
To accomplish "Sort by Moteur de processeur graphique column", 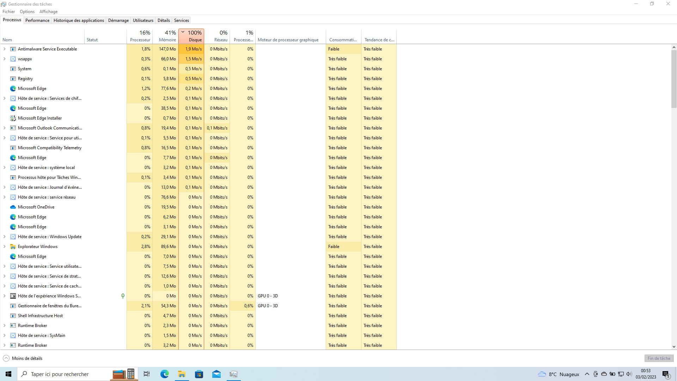I will point(291,36).
